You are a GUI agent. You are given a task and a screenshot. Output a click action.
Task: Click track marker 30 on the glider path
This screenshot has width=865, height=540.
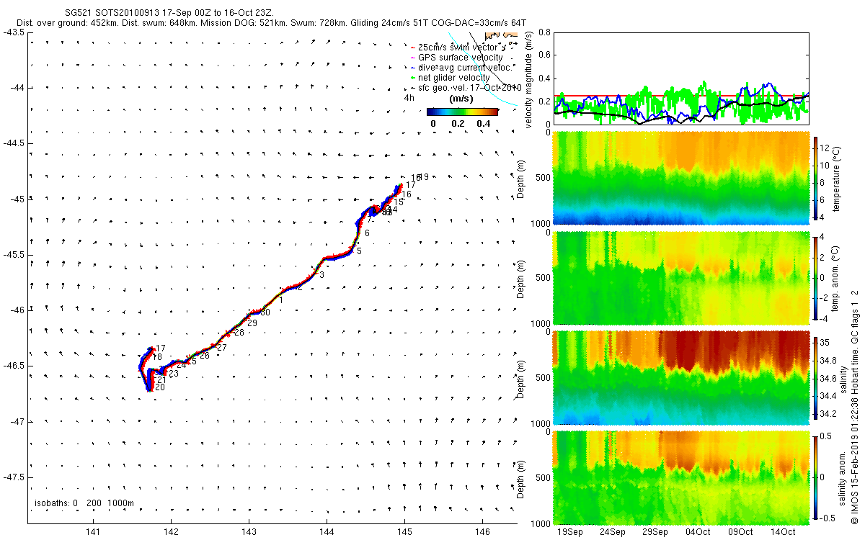pos(265,312)
